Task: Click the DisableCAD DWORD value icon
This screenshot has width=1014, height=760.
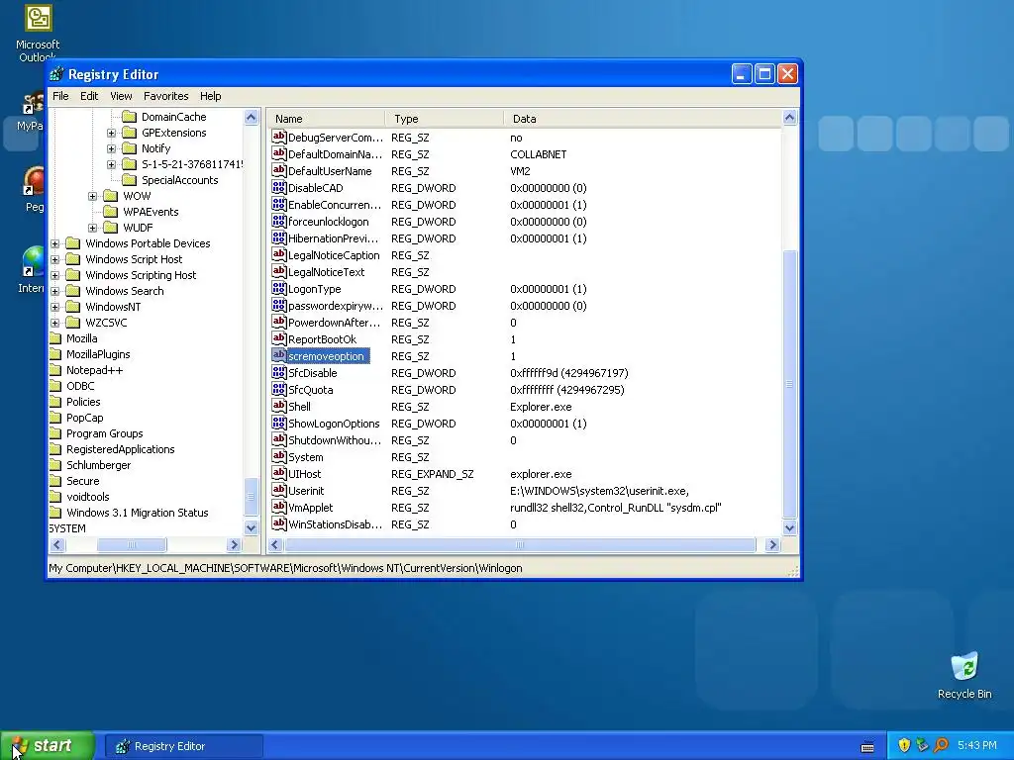Action: [x=278, y=187]
